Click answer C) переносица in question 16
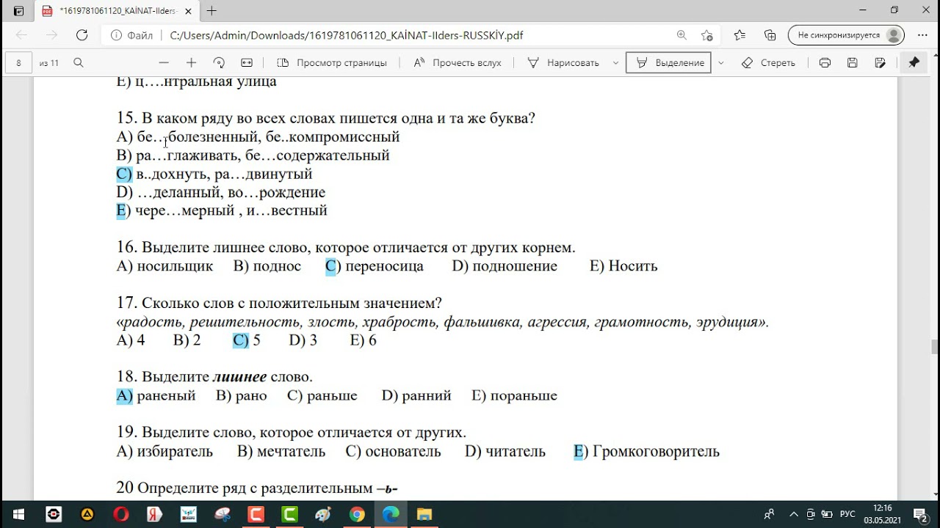940x528 pixels. pos(375,266)
